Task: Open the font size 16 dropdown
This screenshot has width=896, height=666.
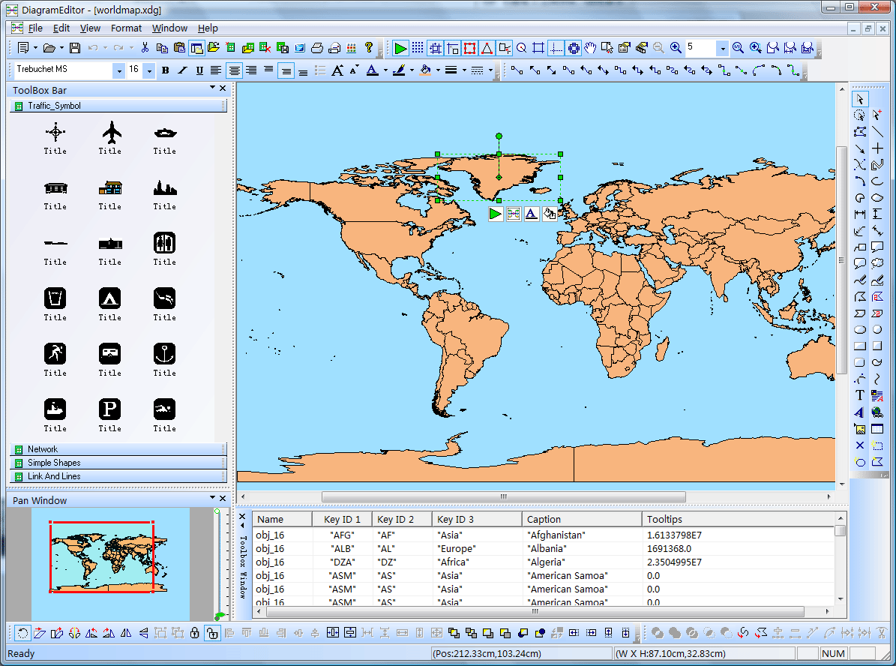Action: coord(149,70)
